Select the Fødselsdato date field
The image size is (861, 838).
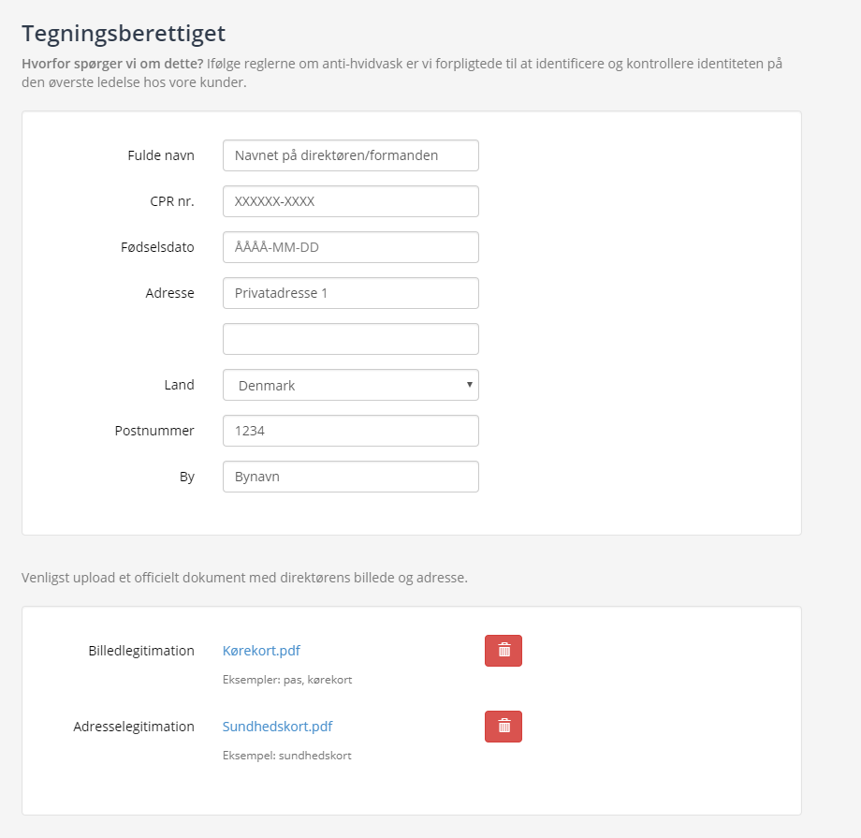pos(350,247)
